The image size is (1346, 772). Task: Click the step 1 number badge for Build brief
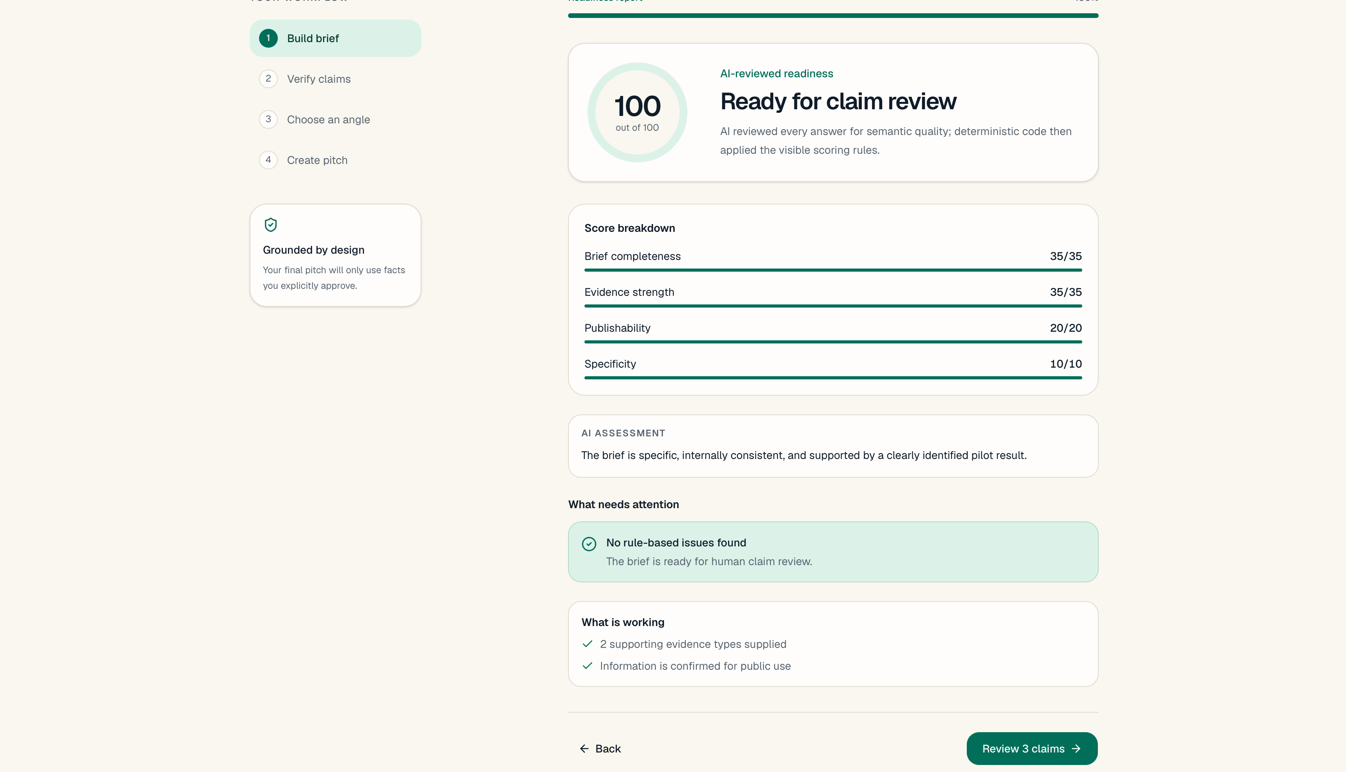click(268, 38)
